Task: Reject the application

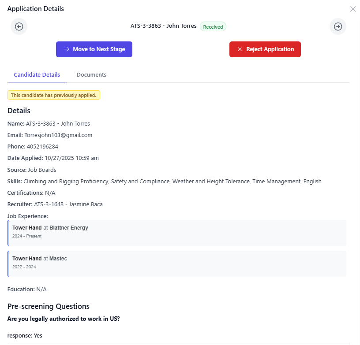Action: tap(265, 49)
